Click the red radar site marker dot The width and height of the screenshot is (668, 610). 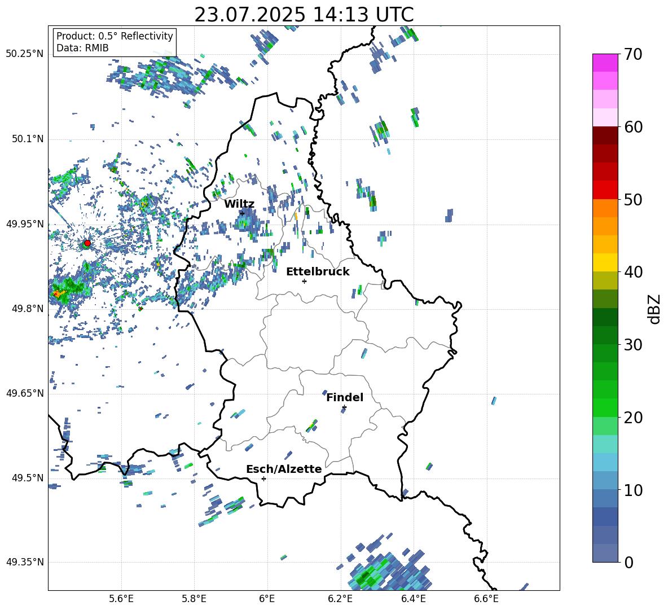[87, 243]
